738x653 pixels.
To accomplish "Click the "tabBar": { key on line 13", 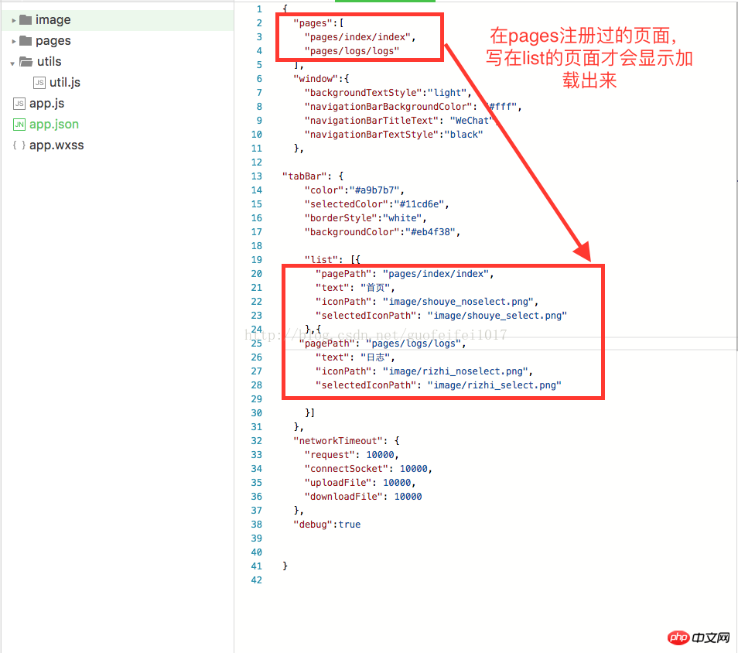I will click(313, 176).
